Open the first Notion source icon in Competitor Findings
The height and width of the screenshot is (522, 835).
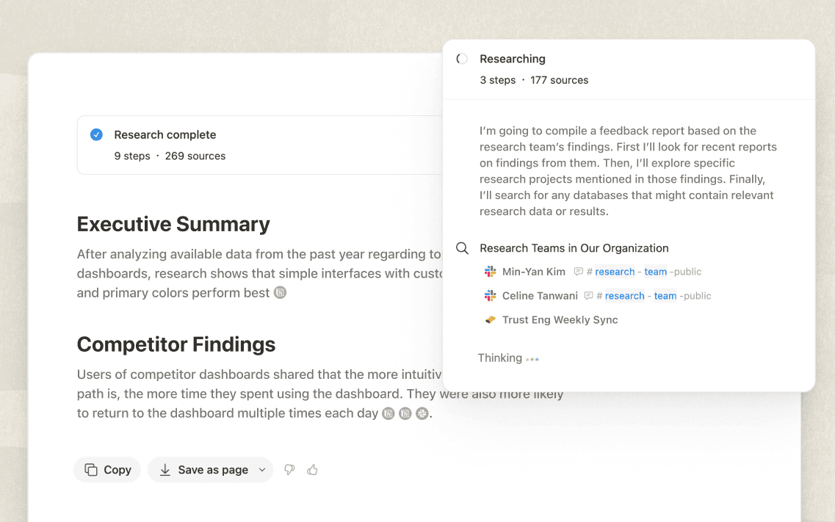point(388,413)
